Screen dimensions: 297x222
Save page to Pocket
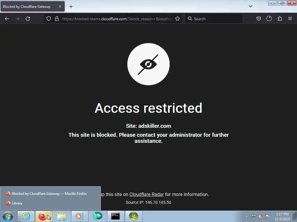click(258, 19)
